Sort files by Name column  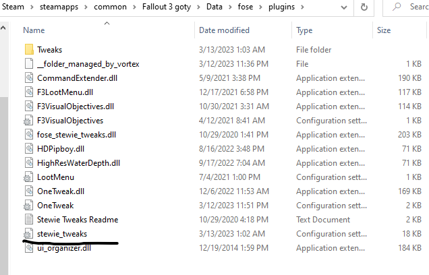tap(34, 30)
